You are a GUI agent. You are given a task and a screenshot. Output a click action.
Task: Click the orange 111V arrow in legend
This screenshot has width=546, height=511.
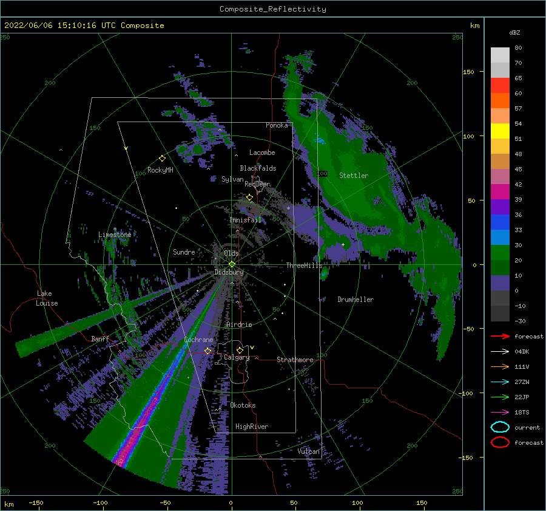coord(500,366)
